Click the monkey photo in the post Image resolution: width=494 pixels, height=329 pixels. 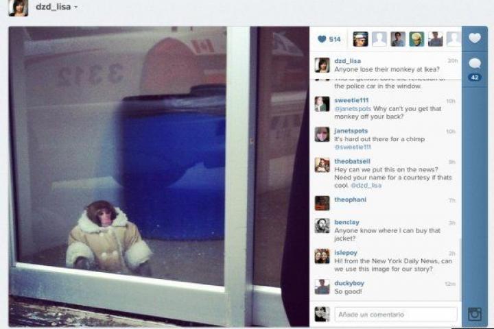click(158, 176)
